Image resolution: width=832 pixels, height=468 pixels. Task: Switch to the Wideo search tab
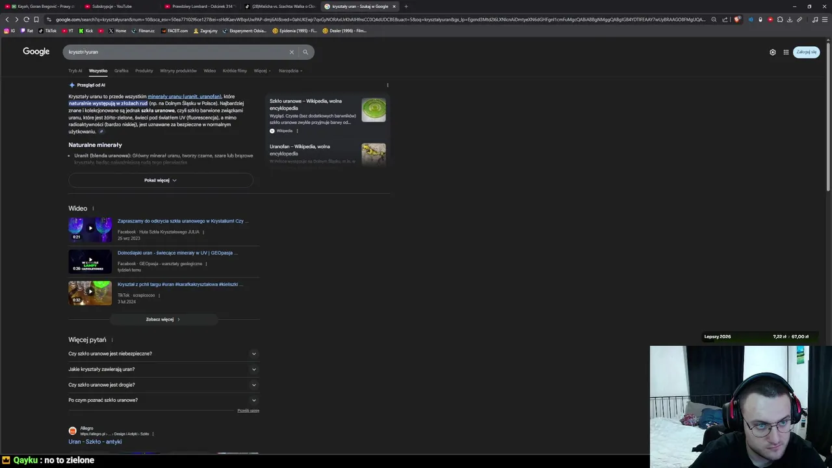(209, 71)
